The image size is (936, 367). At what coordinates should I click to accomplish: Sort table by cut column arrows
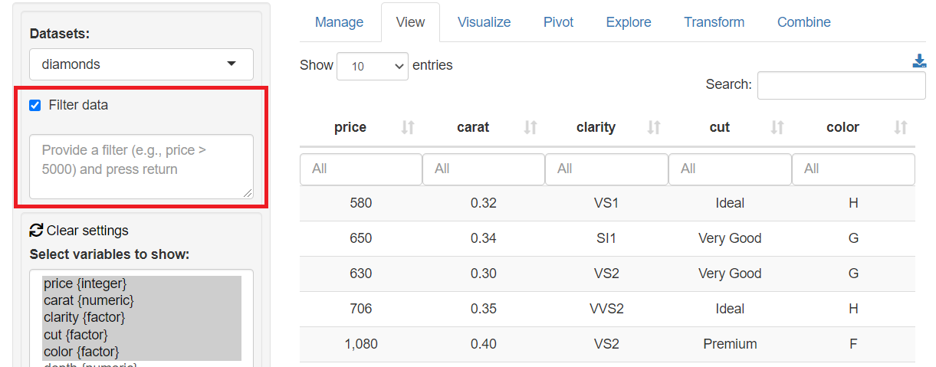tap(777, 128)
